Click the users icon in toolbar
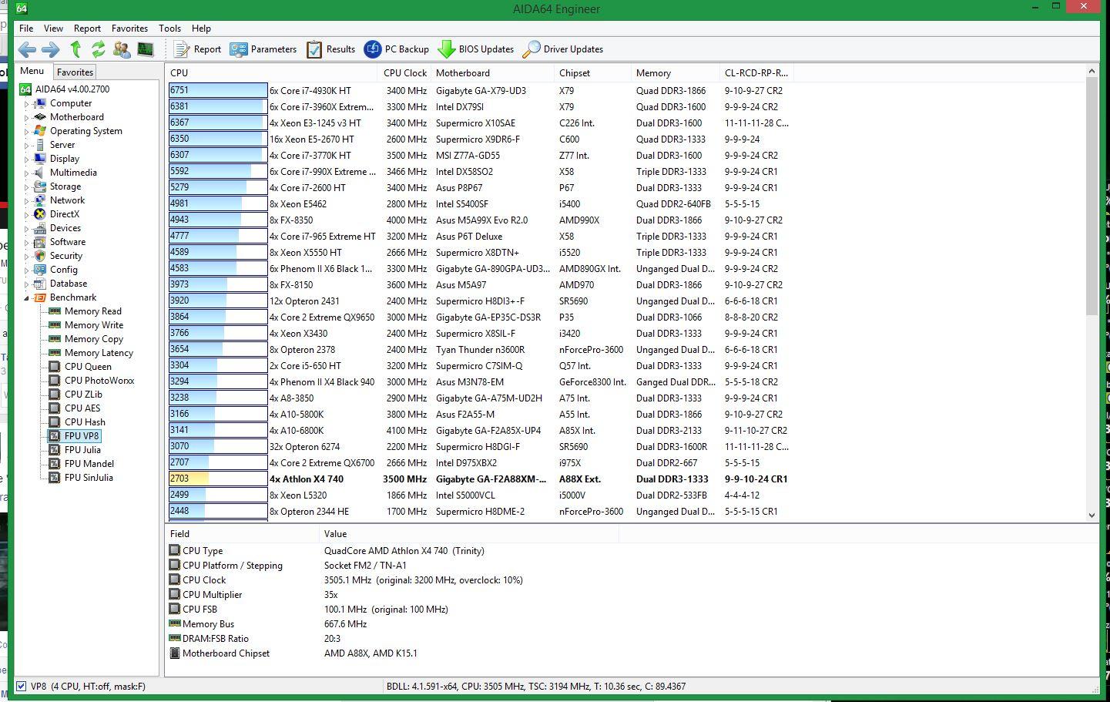The width and height of the screenshot is (1110, 702). 122,49
